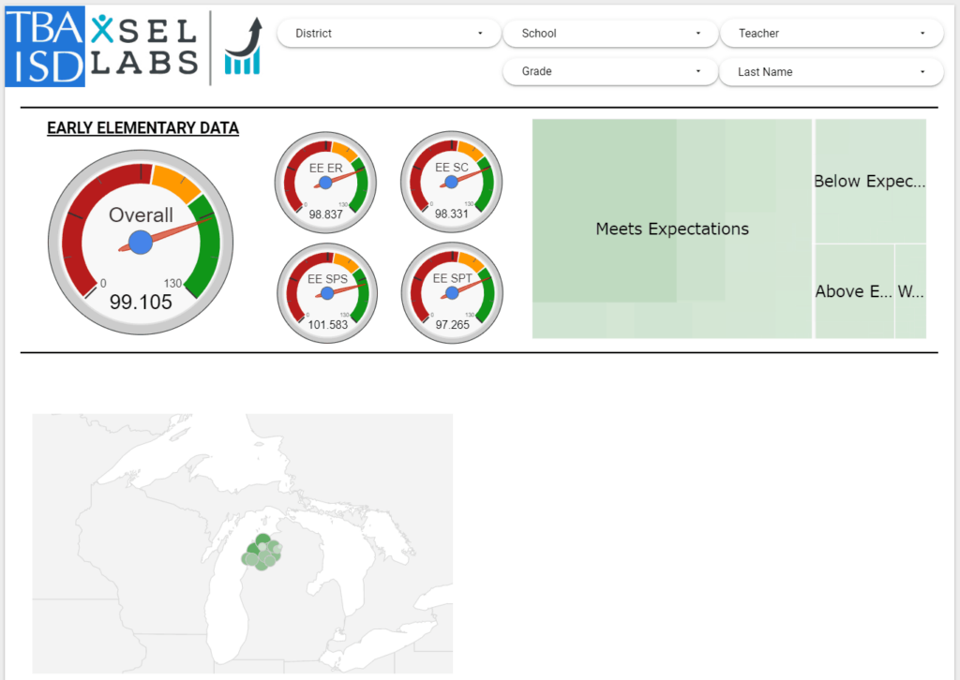This screenshot has width=960, height=680.
Task: Click the EE SPT gauge
Action: (x=452, y=292)
